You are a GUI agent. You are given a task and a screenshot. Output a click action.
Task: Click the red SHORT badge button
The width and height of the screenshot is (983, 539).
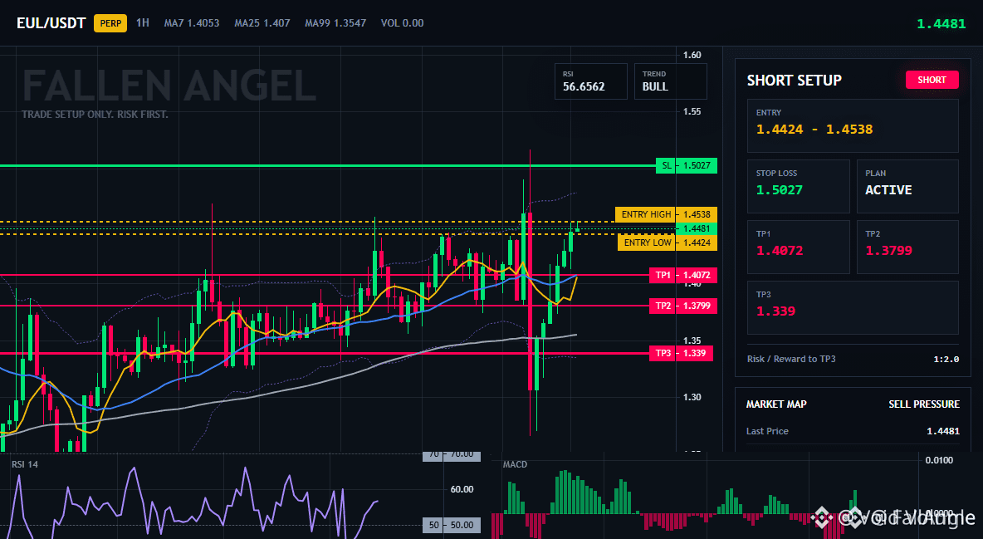[932, 80]
